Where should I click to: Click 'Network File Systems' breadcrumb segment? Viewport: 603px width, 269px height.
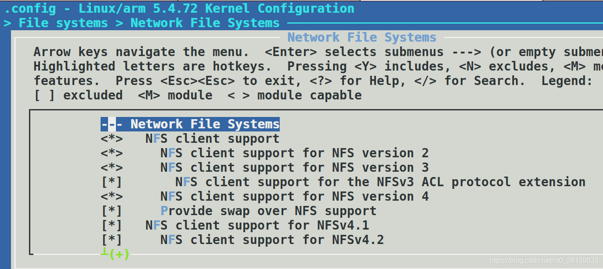coord(205,23)
